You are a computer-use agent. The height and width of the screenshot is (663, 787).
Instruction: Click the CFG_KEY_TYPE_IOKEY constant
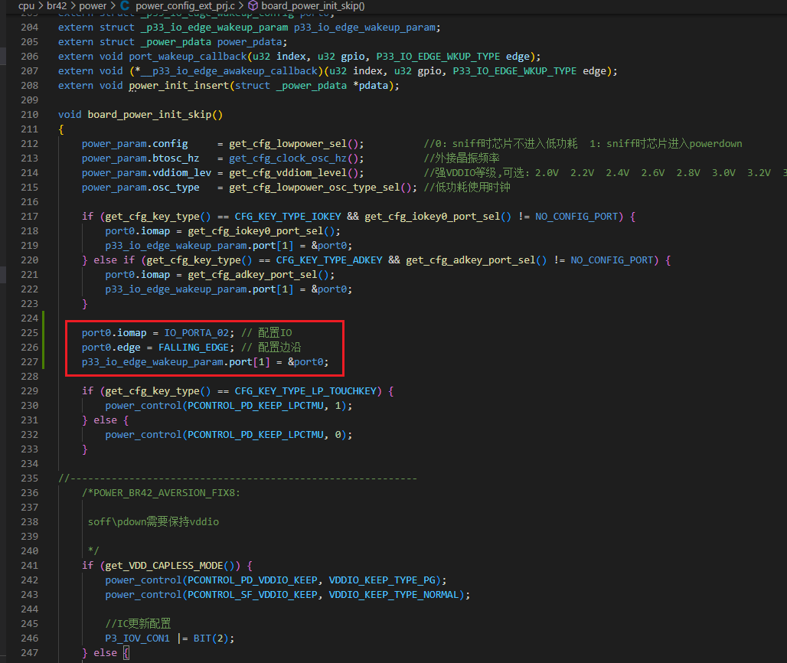(x=288, y=217)
